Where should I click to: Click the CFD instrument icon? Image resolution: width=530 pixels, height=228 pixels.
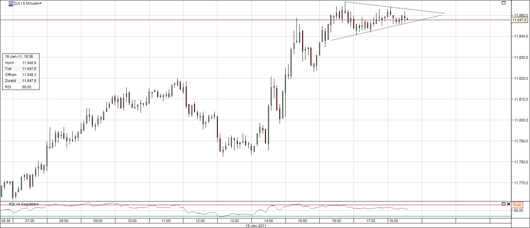(x=11, y=3)
